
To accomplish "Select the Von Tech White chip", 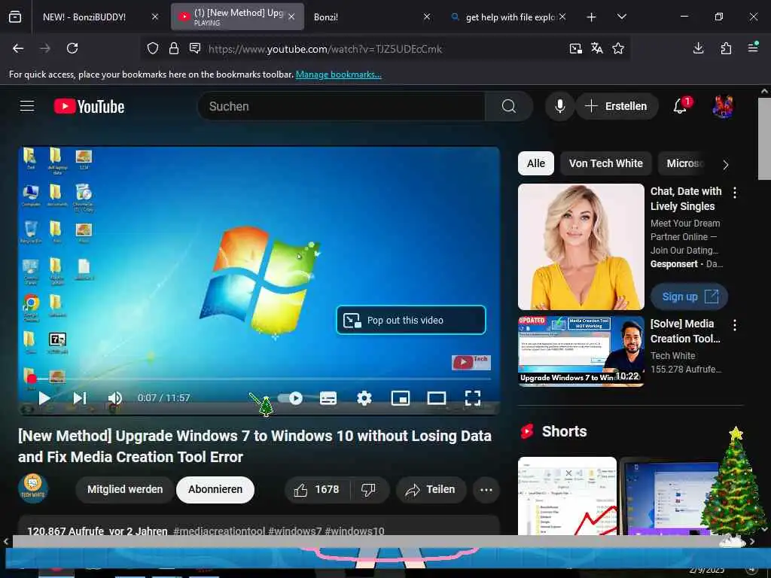I will pyautogui.click(x=606, y=163).
